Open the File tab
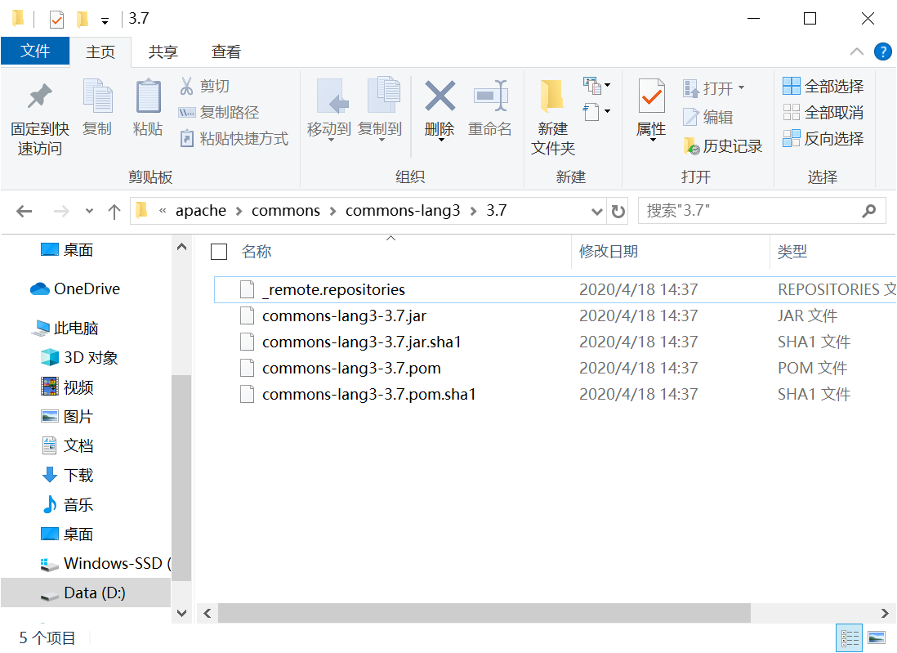This screenshot has width=897, height=653. pos(35,51)
